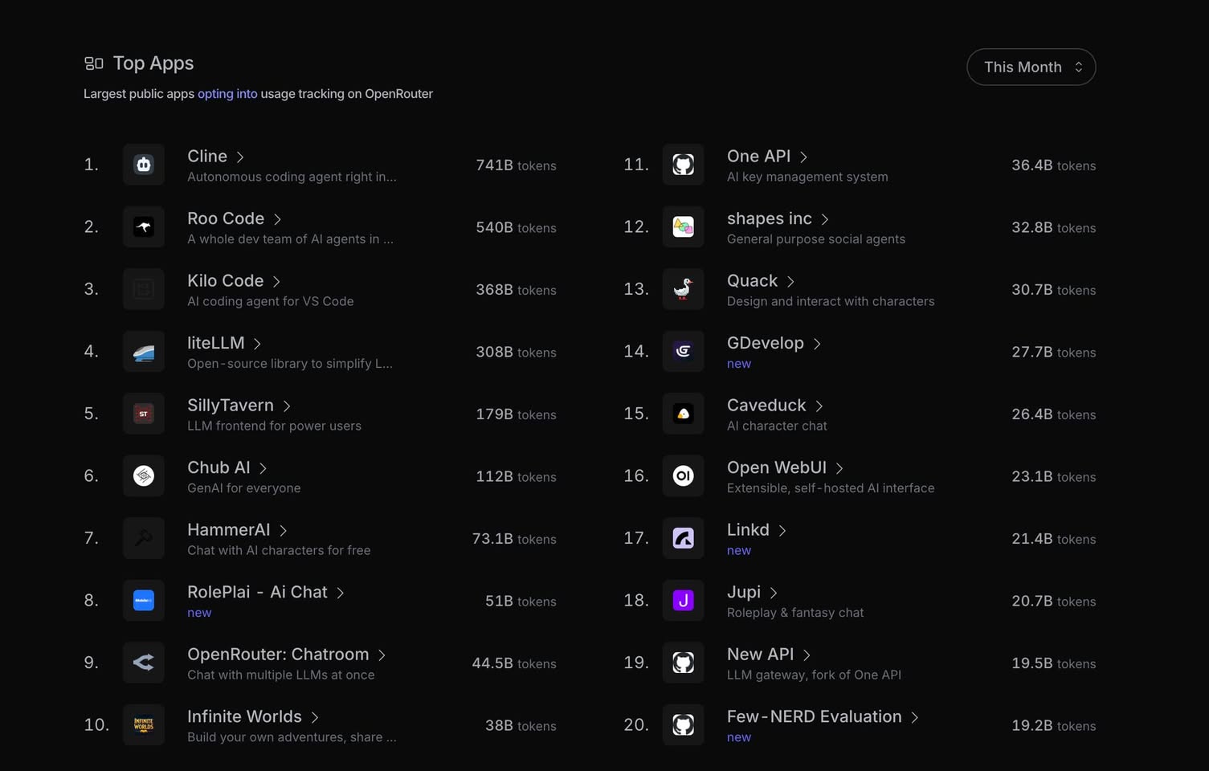Click the Open WebUI logo icon
Viewport: 1209px width, 771px height.
click(683, 476)
